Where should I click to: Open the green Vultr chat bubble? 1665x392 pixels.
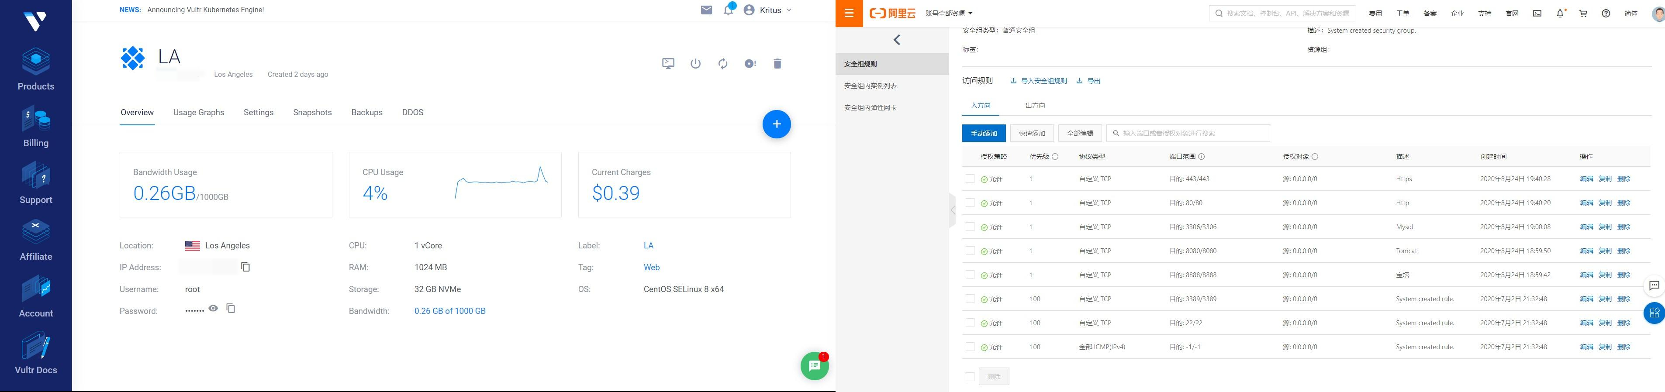click(815, 366)
